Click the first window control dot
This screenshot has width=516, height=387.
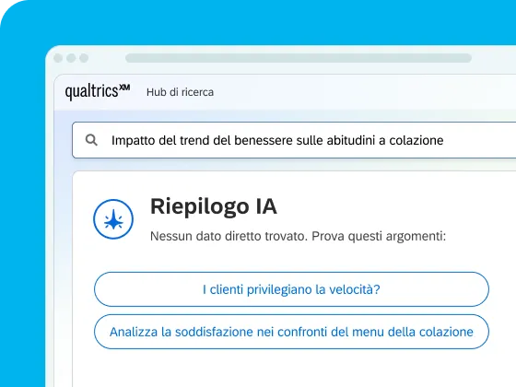pos(58,58)
